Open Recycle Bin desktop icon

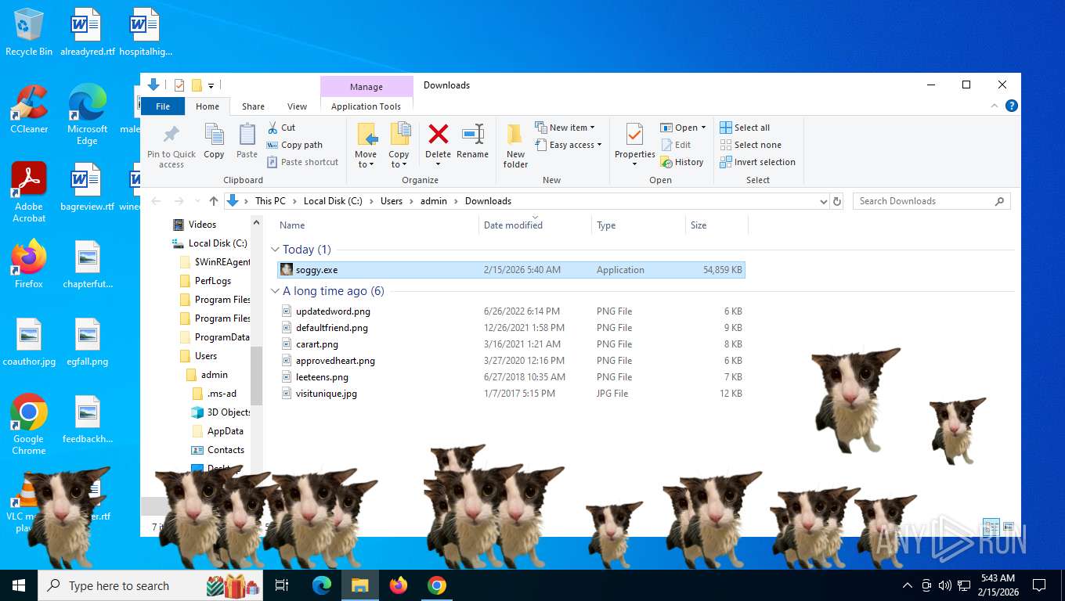pos(29,32)
